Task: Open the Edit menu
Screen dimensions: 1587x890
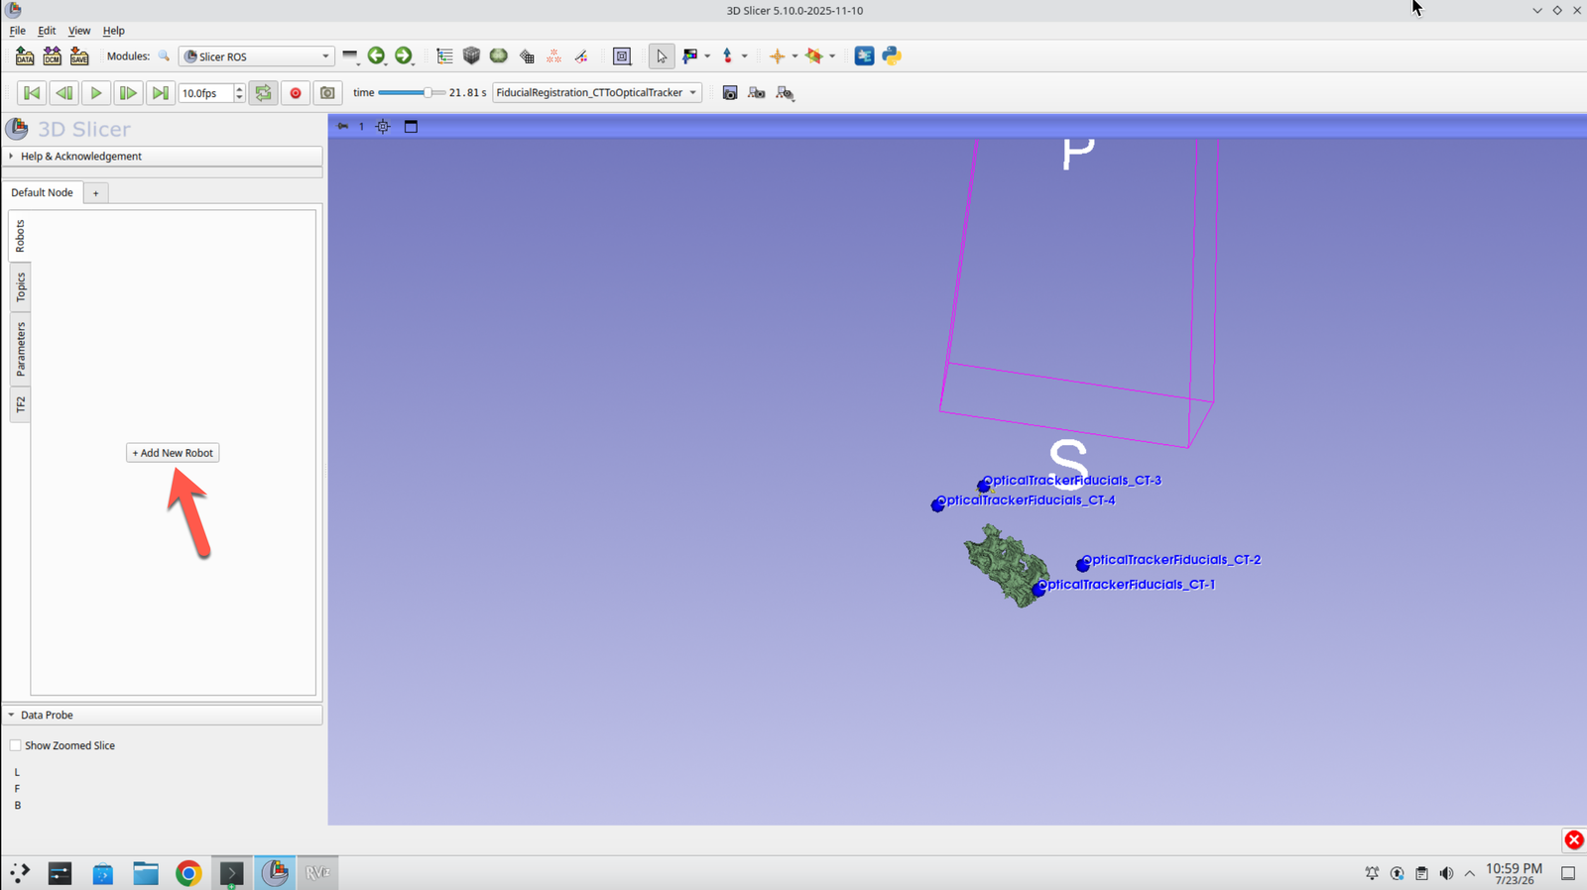Action: click(x=47, y=31)
